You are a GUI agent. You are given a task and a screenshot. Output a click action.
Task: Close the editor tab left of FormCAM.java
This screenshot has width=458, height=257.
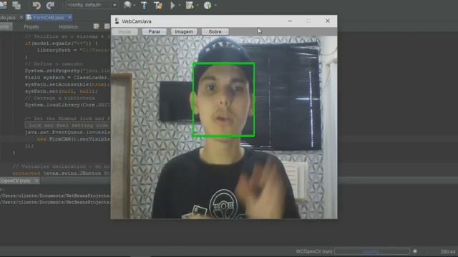coord(21,17)
